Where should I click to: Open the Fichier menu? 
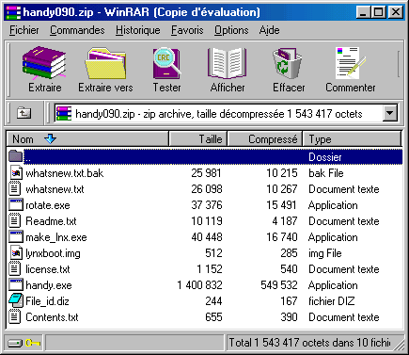pyautogui.click(x=24, y=30)
